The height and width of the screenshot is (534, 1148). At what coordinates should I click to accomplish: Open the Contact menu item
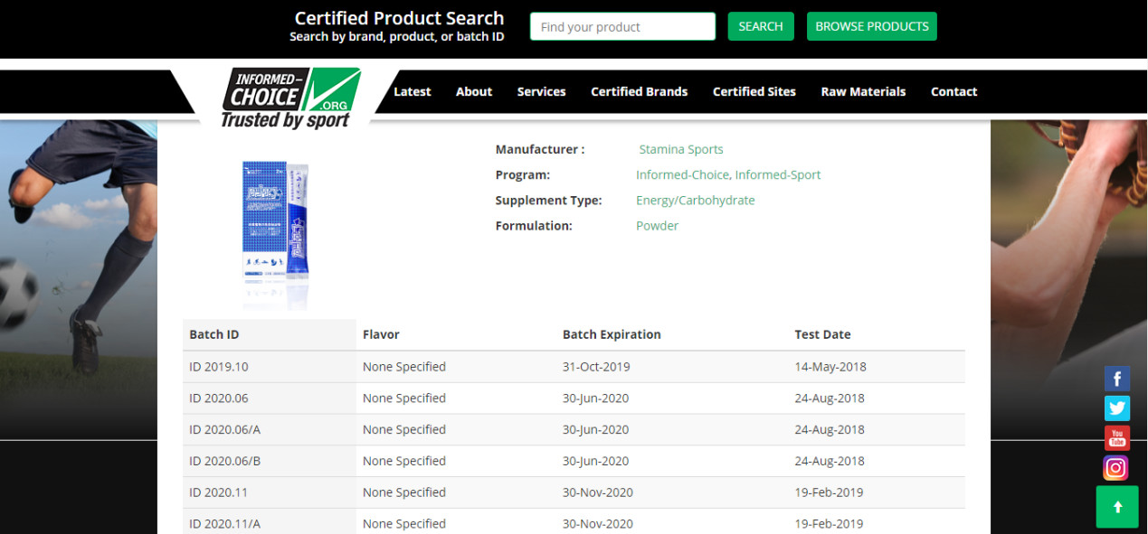954,92
